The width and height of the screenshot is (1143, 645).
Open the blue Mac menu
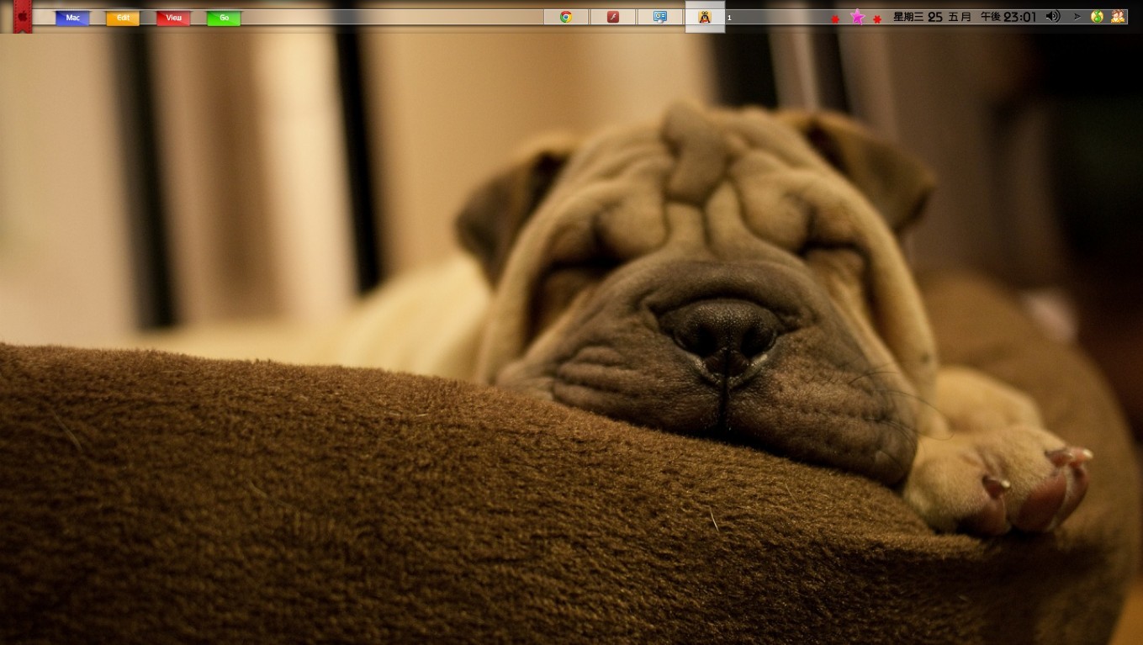(72, 18)
